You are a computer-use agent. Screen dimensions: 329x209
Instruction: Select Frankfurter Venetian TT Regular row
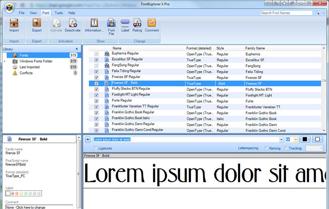tap(205, 107)
